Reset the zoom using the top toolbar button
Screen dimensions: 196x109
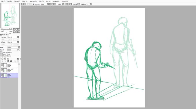tap(55, 4)
